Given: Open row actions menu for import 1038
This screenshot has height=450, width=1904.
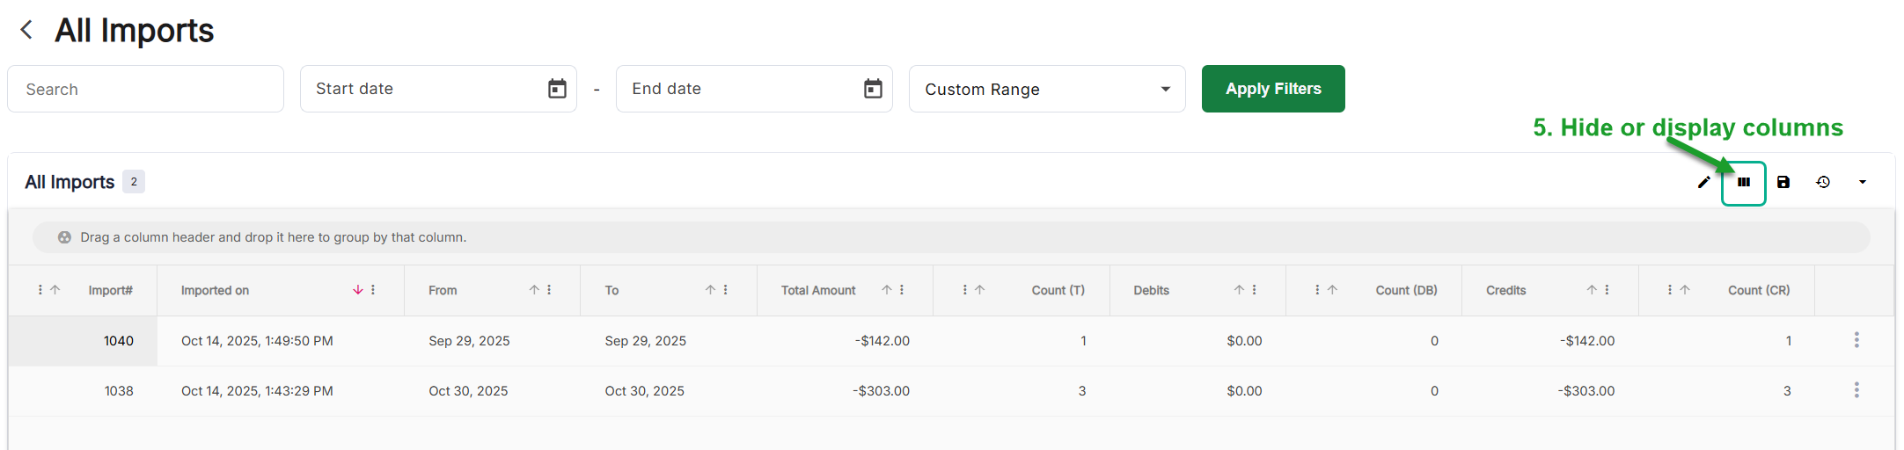Looking at the screenshot, I should click(x=1856, y=390).
